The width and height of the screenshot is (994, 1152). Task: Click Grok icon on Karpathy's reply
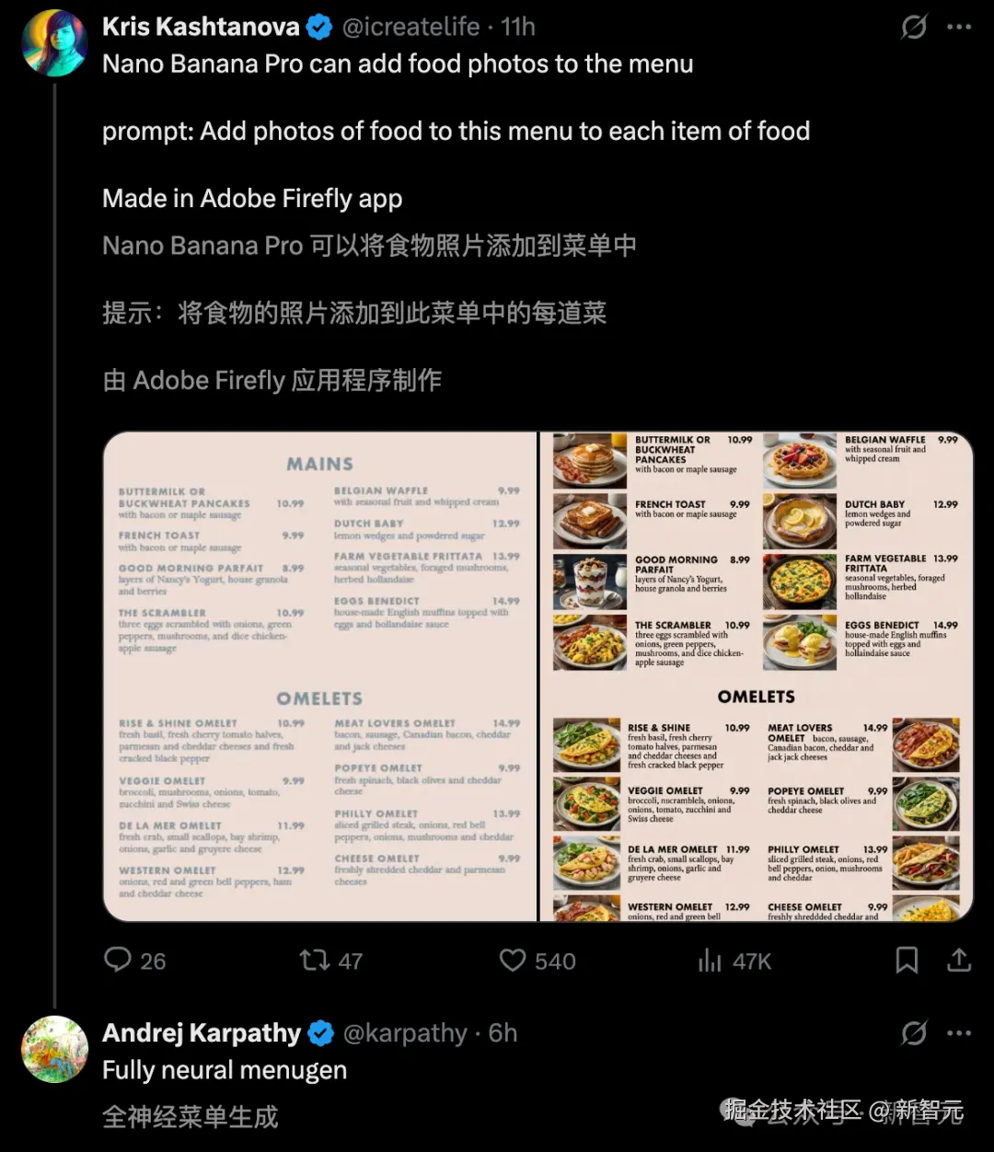[x=913, y=1033]
